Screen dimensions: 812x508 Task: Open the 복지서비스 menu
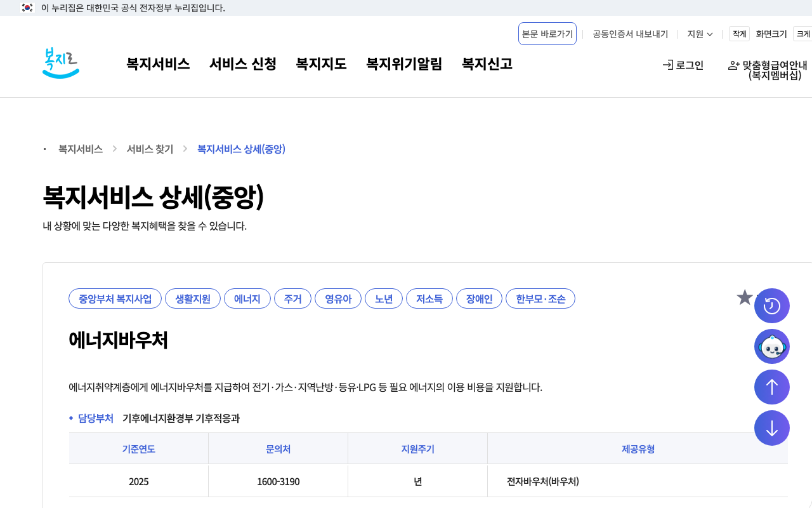coord(158,64)
